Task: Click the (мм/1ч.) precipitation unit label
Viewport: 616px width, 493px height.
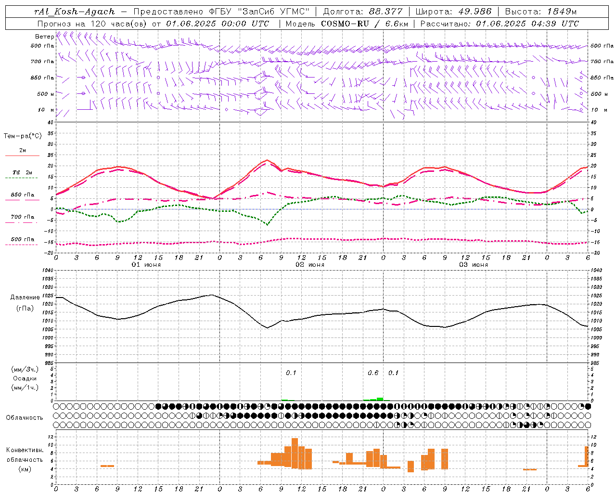Action: [x=25, y=388]
